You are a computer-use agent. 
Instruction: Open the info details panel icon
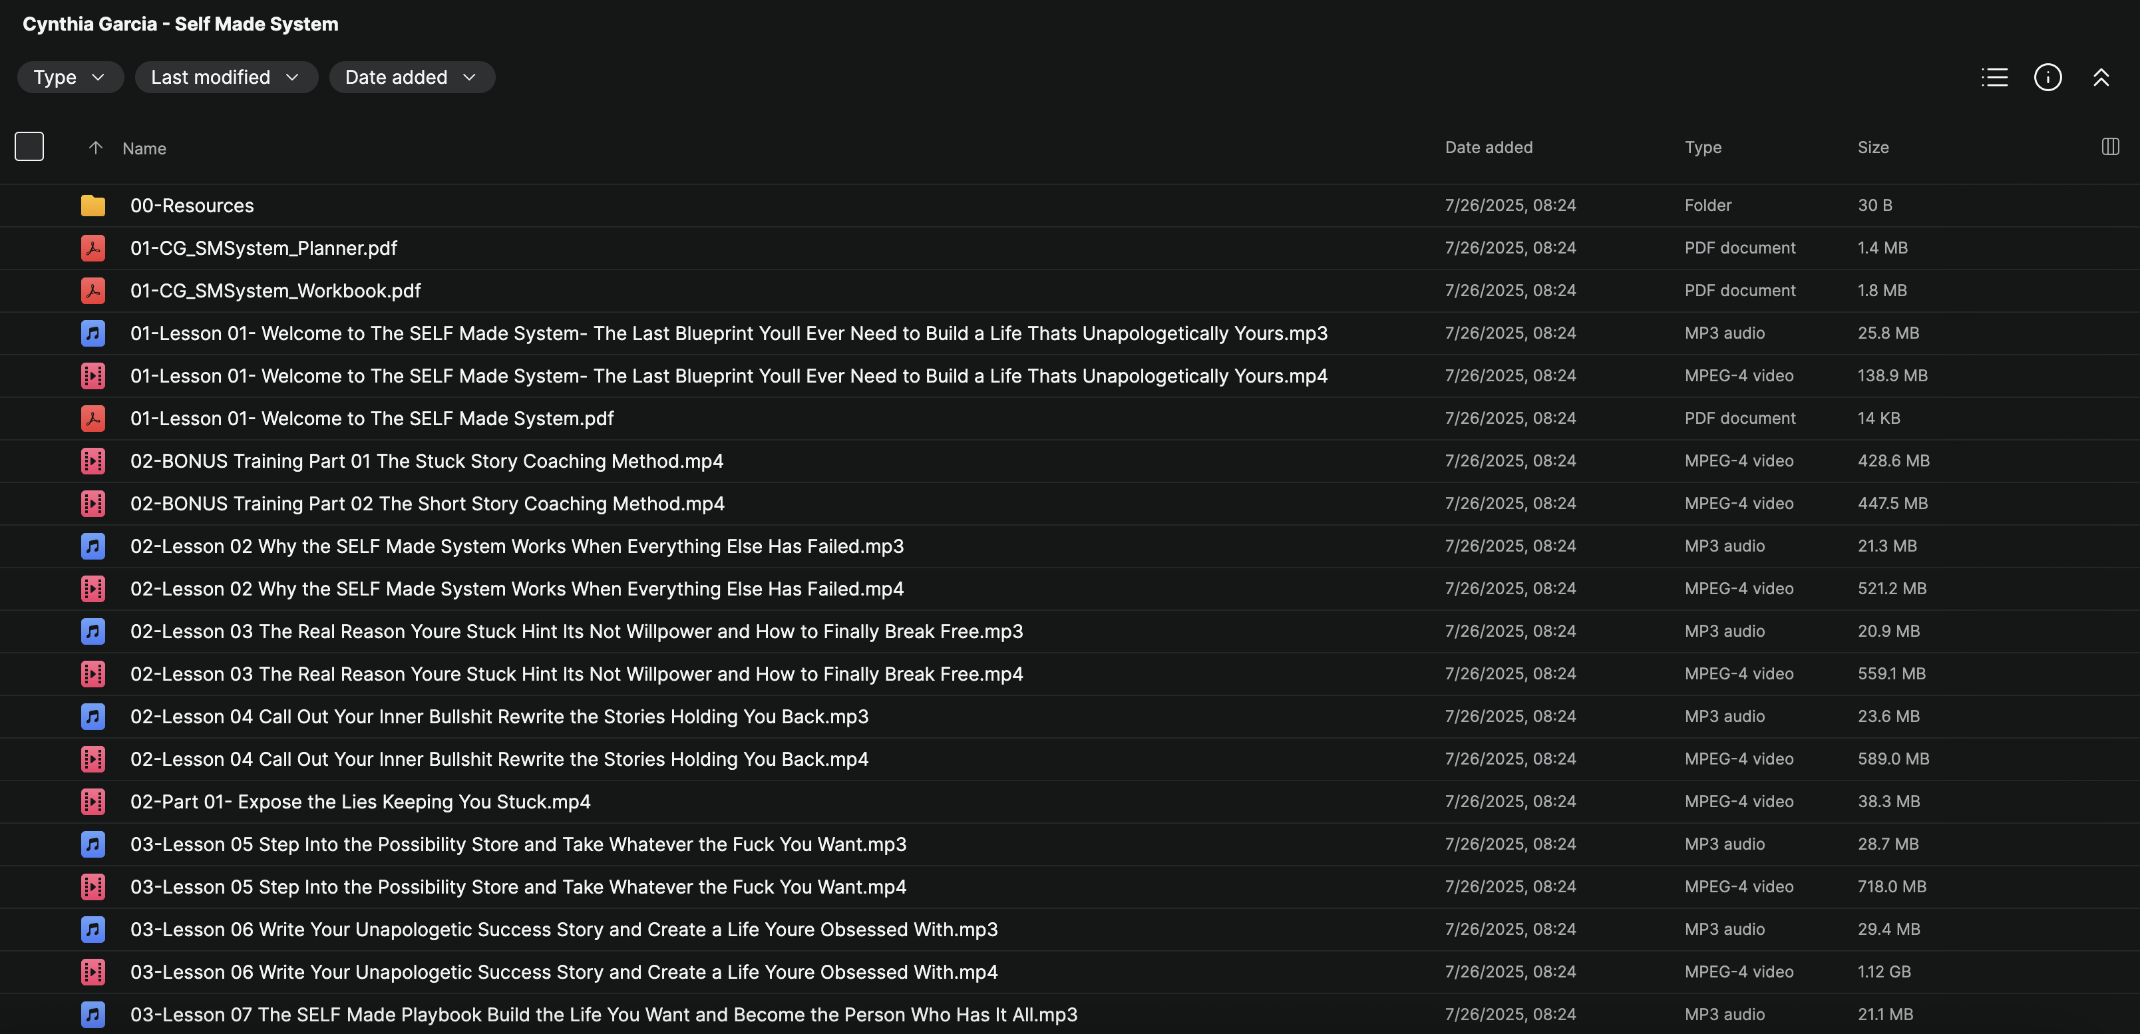click(x=2047, y=77)
